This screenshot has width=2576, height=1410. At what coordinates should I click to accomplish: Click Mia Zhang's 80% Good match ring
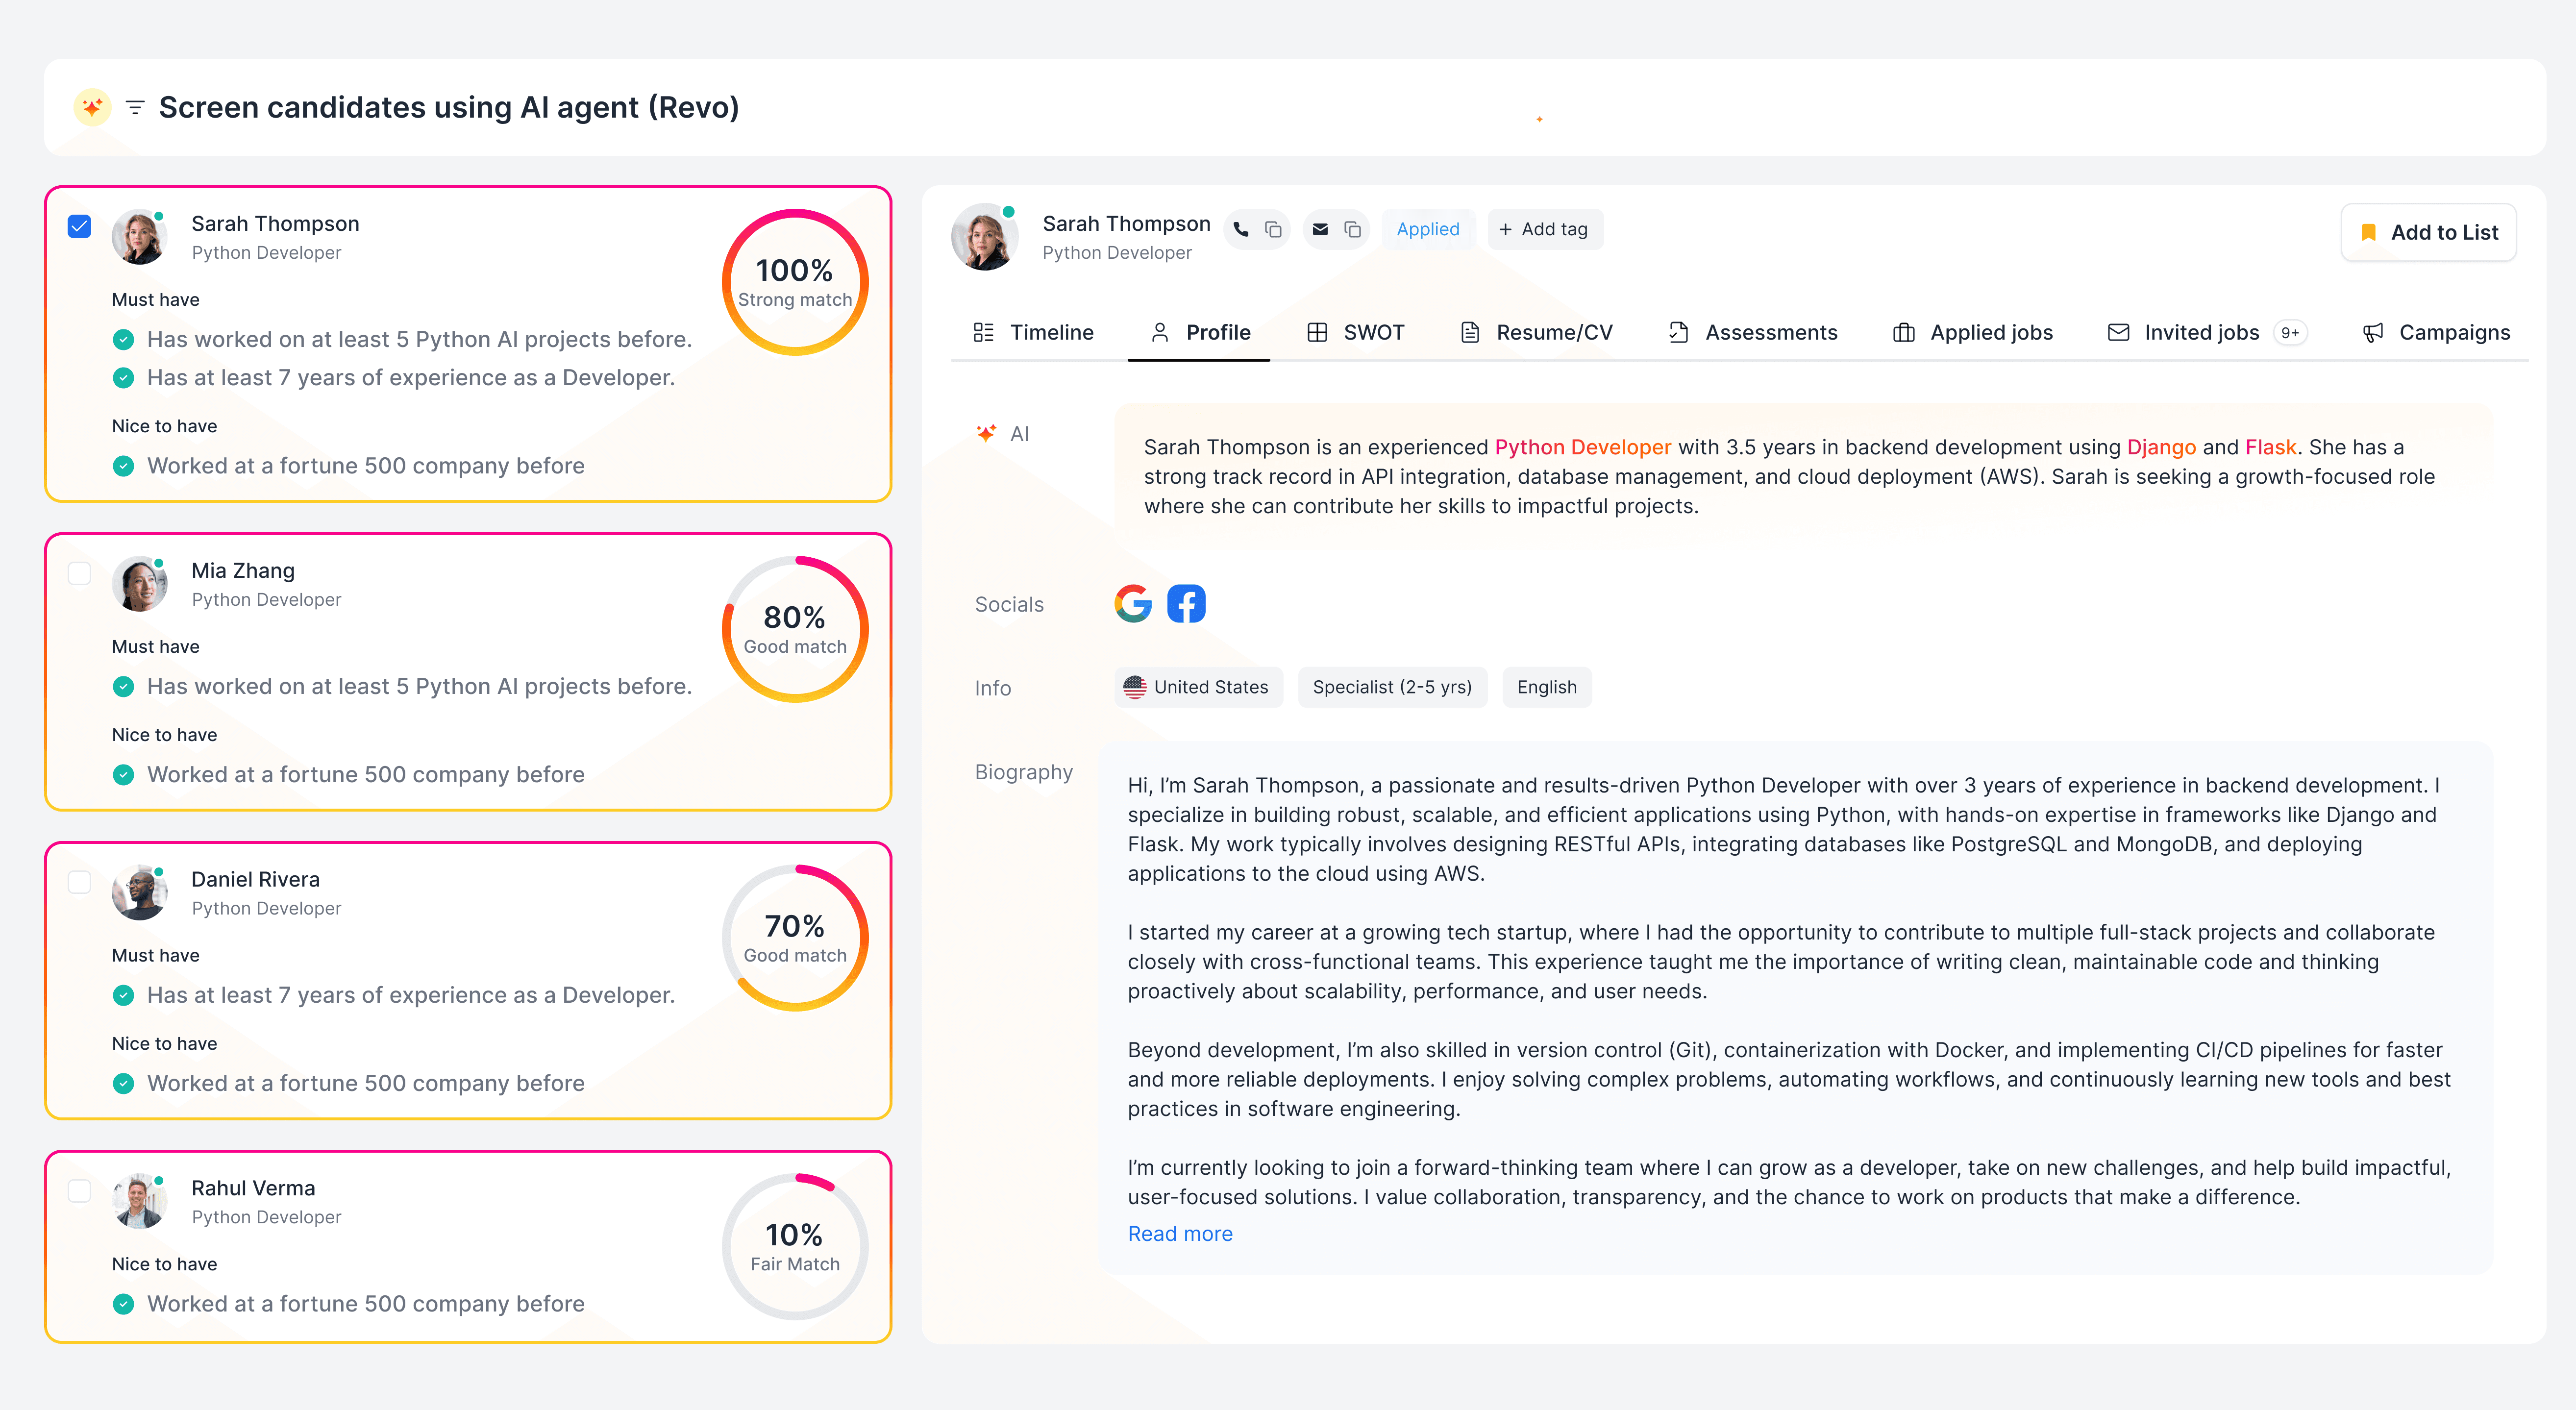[794, 629]
